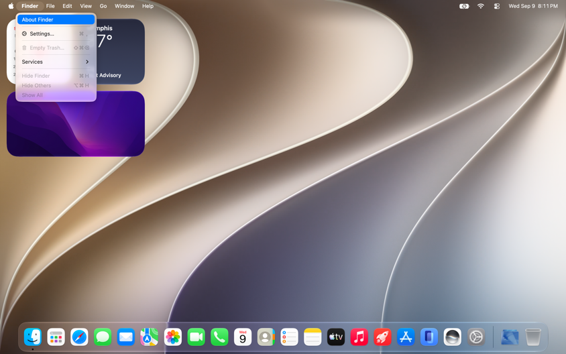The width and height of the screenshot is (566, 354).
Task: Launch Maps from the Dock
Action: (150, 337)
